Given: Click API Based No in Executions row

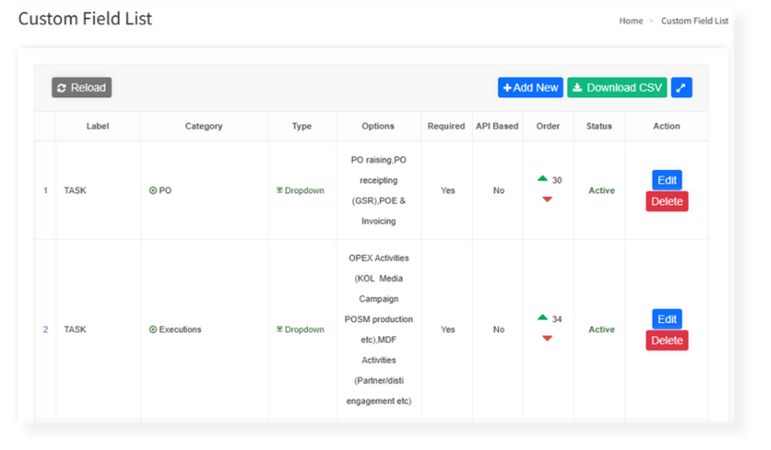Looking at the screenshot, I should pyautogui.click(x=498, y=329).
